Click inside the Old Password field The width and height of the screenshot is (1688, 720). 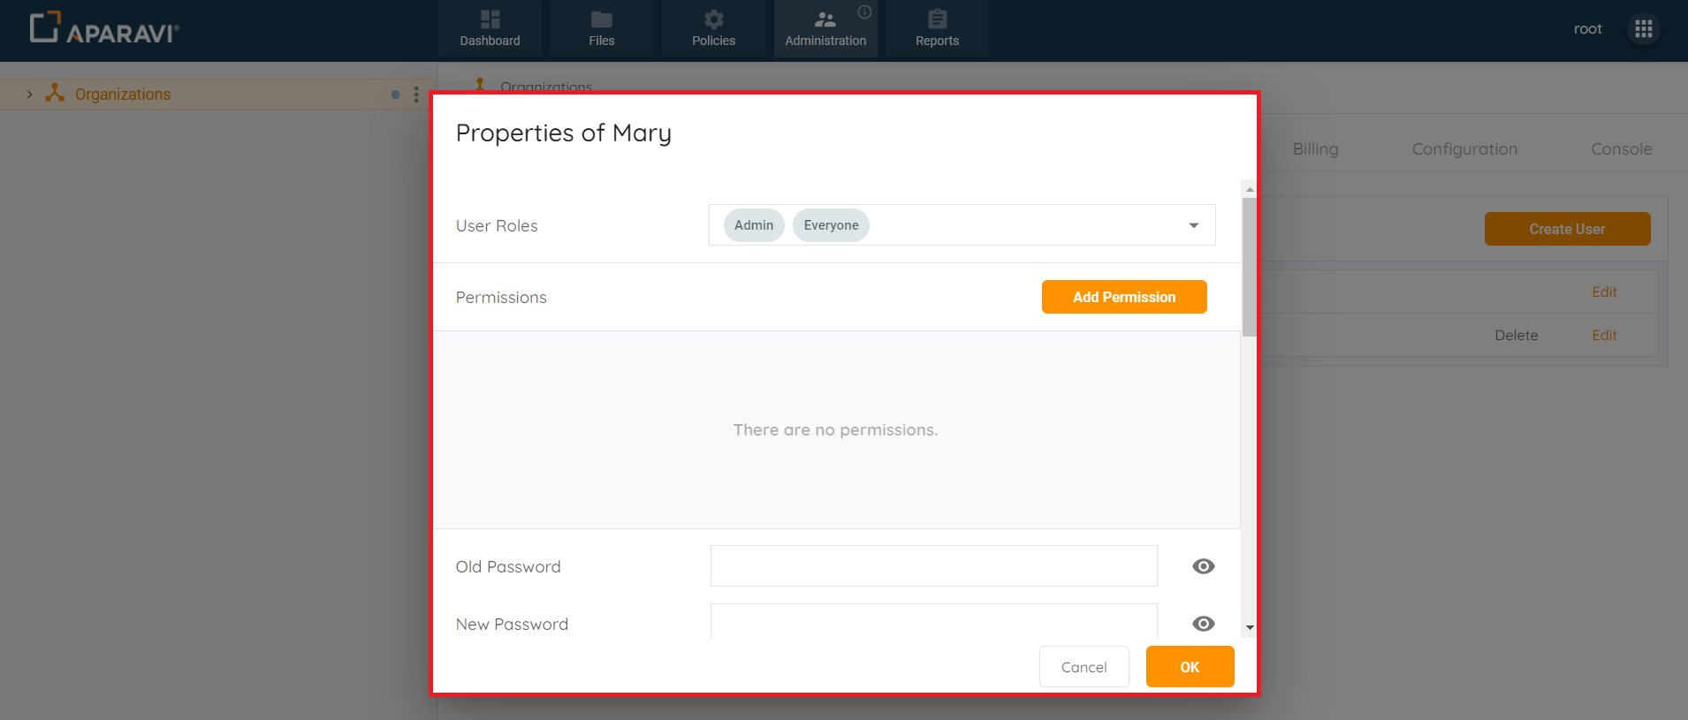pos(933,565)
